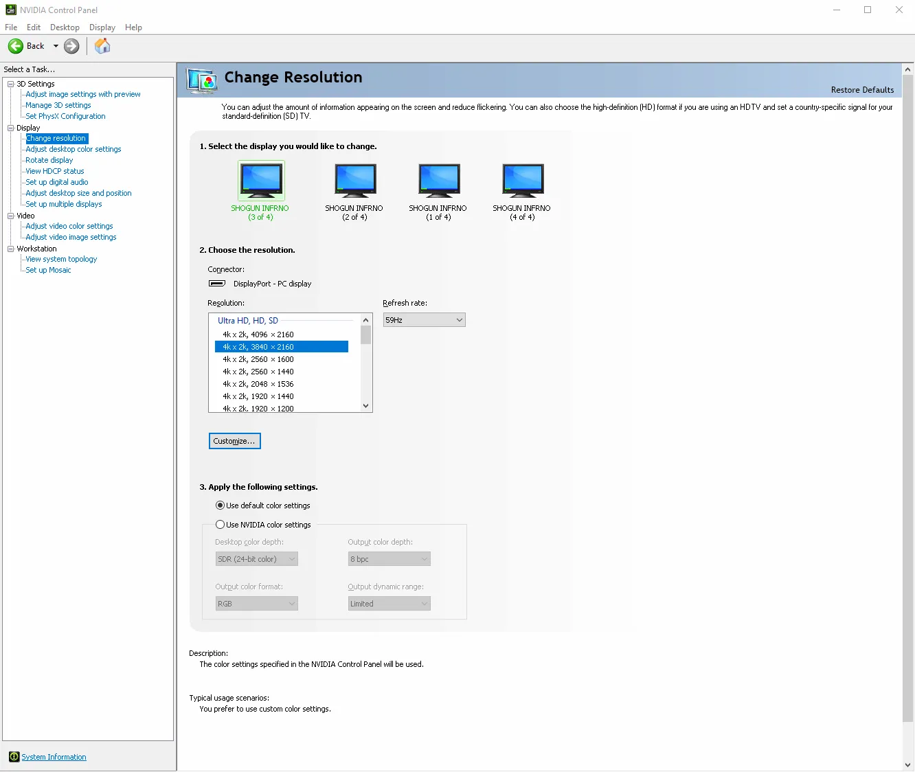Image resolution: width=915 pixels, height=772 pixels.
Task: Select SHOGUN INFRNO (4 of 4) display icon
Action: [523, 181]
